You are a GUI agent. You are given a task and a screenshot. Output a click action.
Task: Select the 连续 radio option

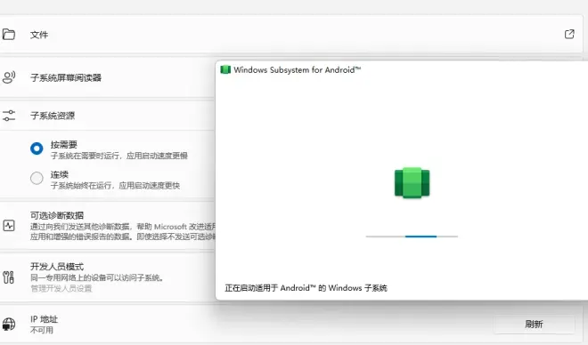click(37, 178)
